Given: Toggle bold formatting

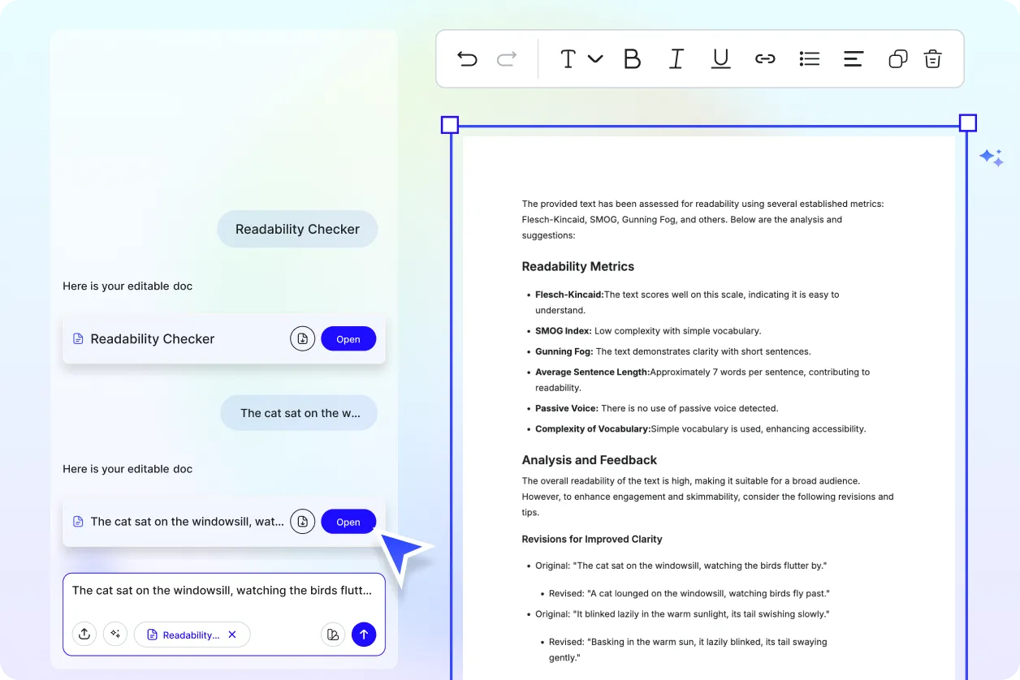Looking at the screenshot, I should [x=632, y=58].
